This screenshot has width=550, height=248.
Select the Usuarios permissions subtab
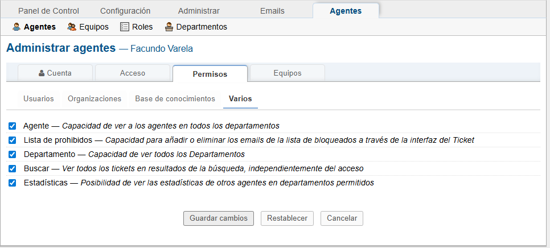click(39, 99)
